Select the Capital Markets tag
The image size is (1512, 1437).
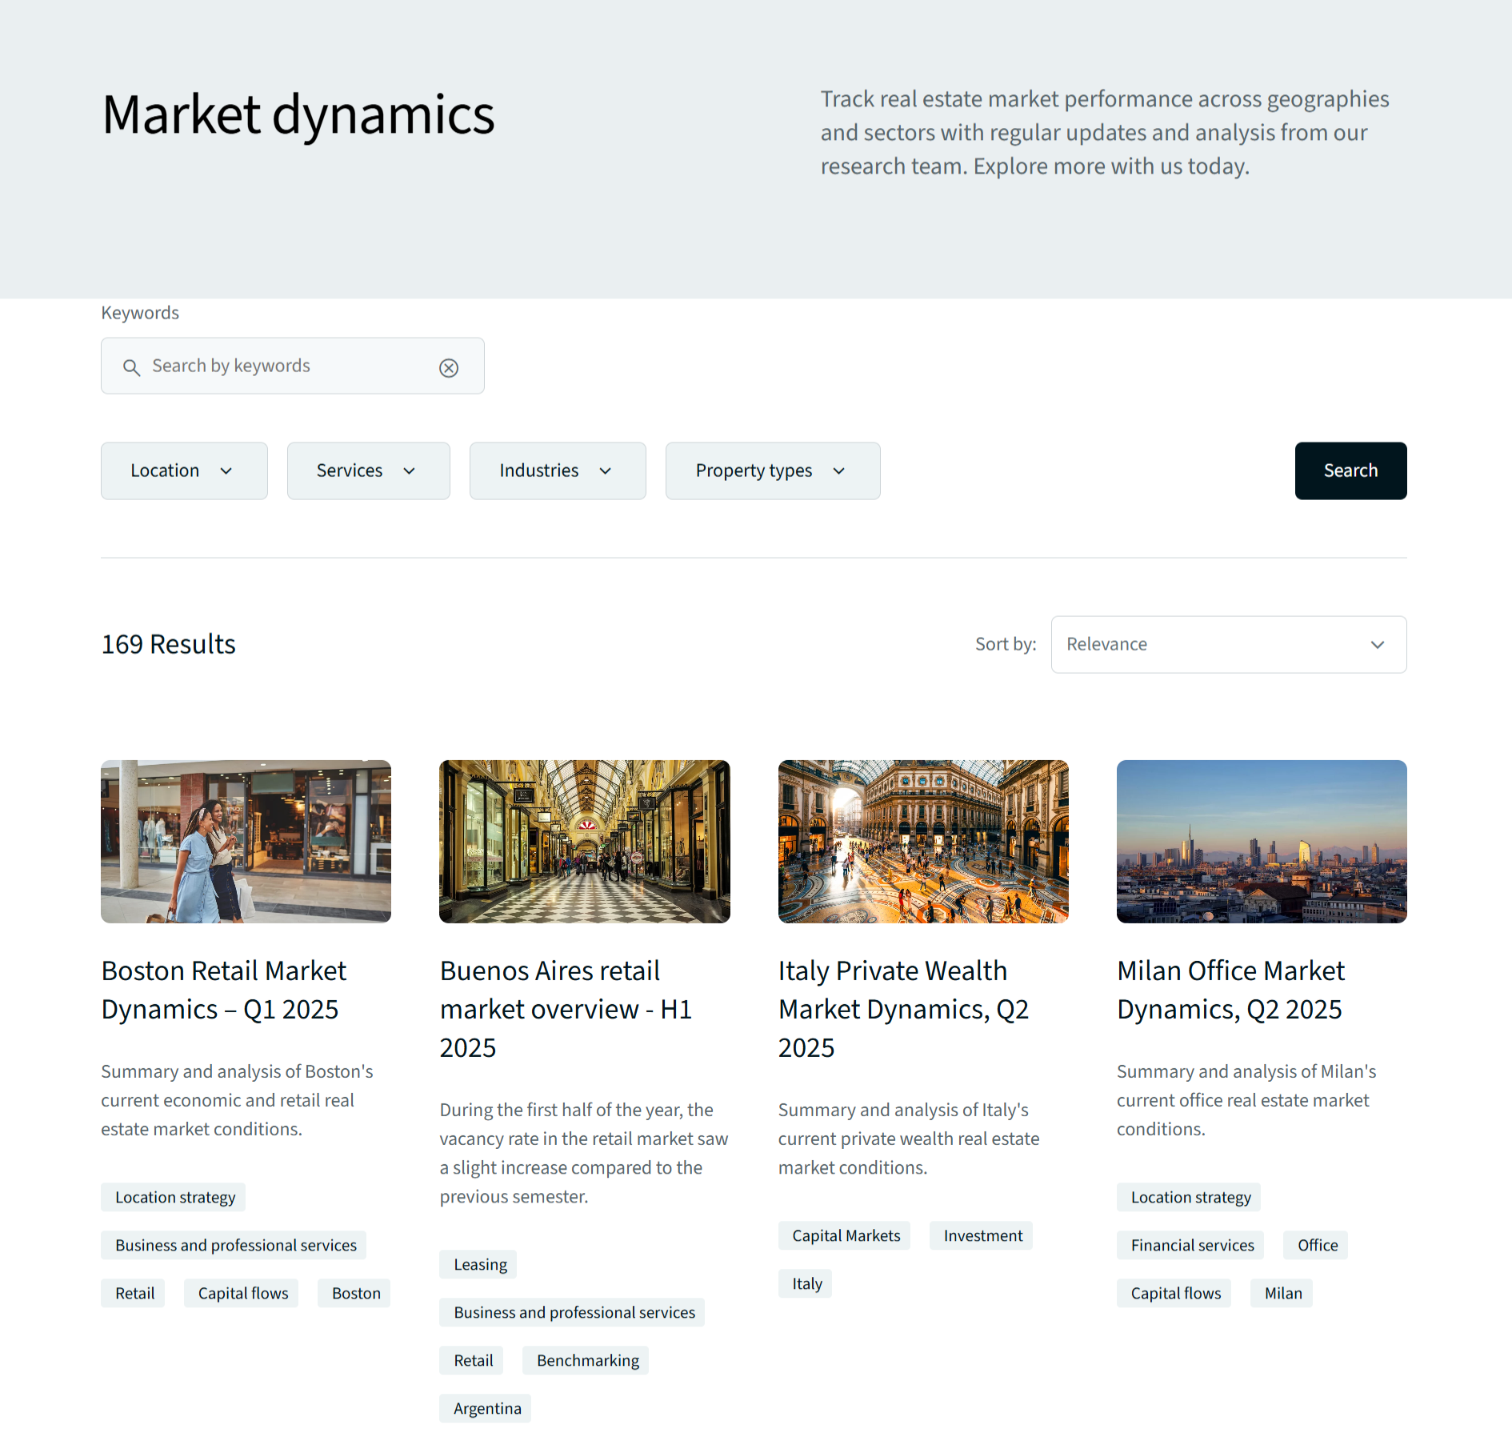pos(844,1235)
